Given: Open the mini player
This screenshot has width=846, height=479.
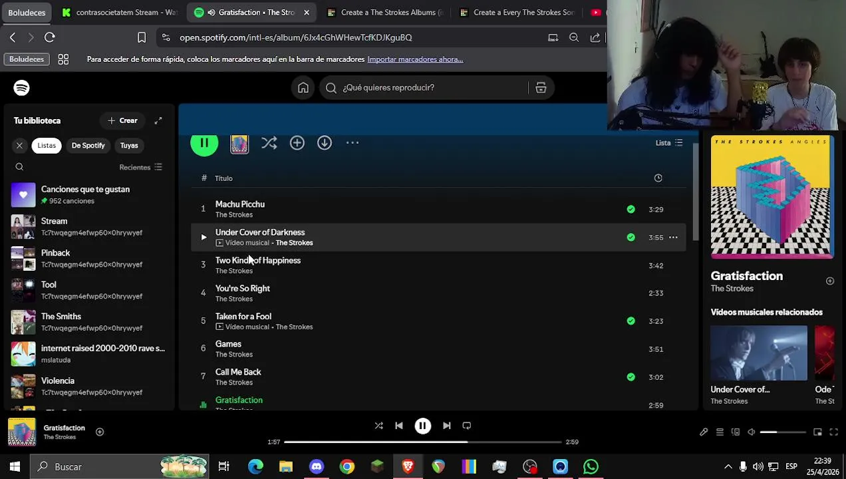Looking at the screenshot, I should pos(818,432).
